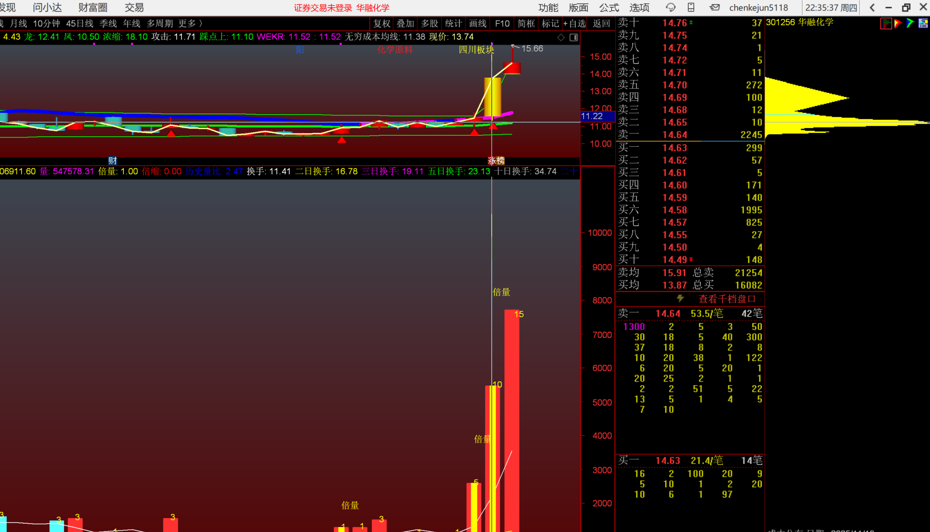Open the mail envelope icon

pyautogui.click(x=714, y=7)
